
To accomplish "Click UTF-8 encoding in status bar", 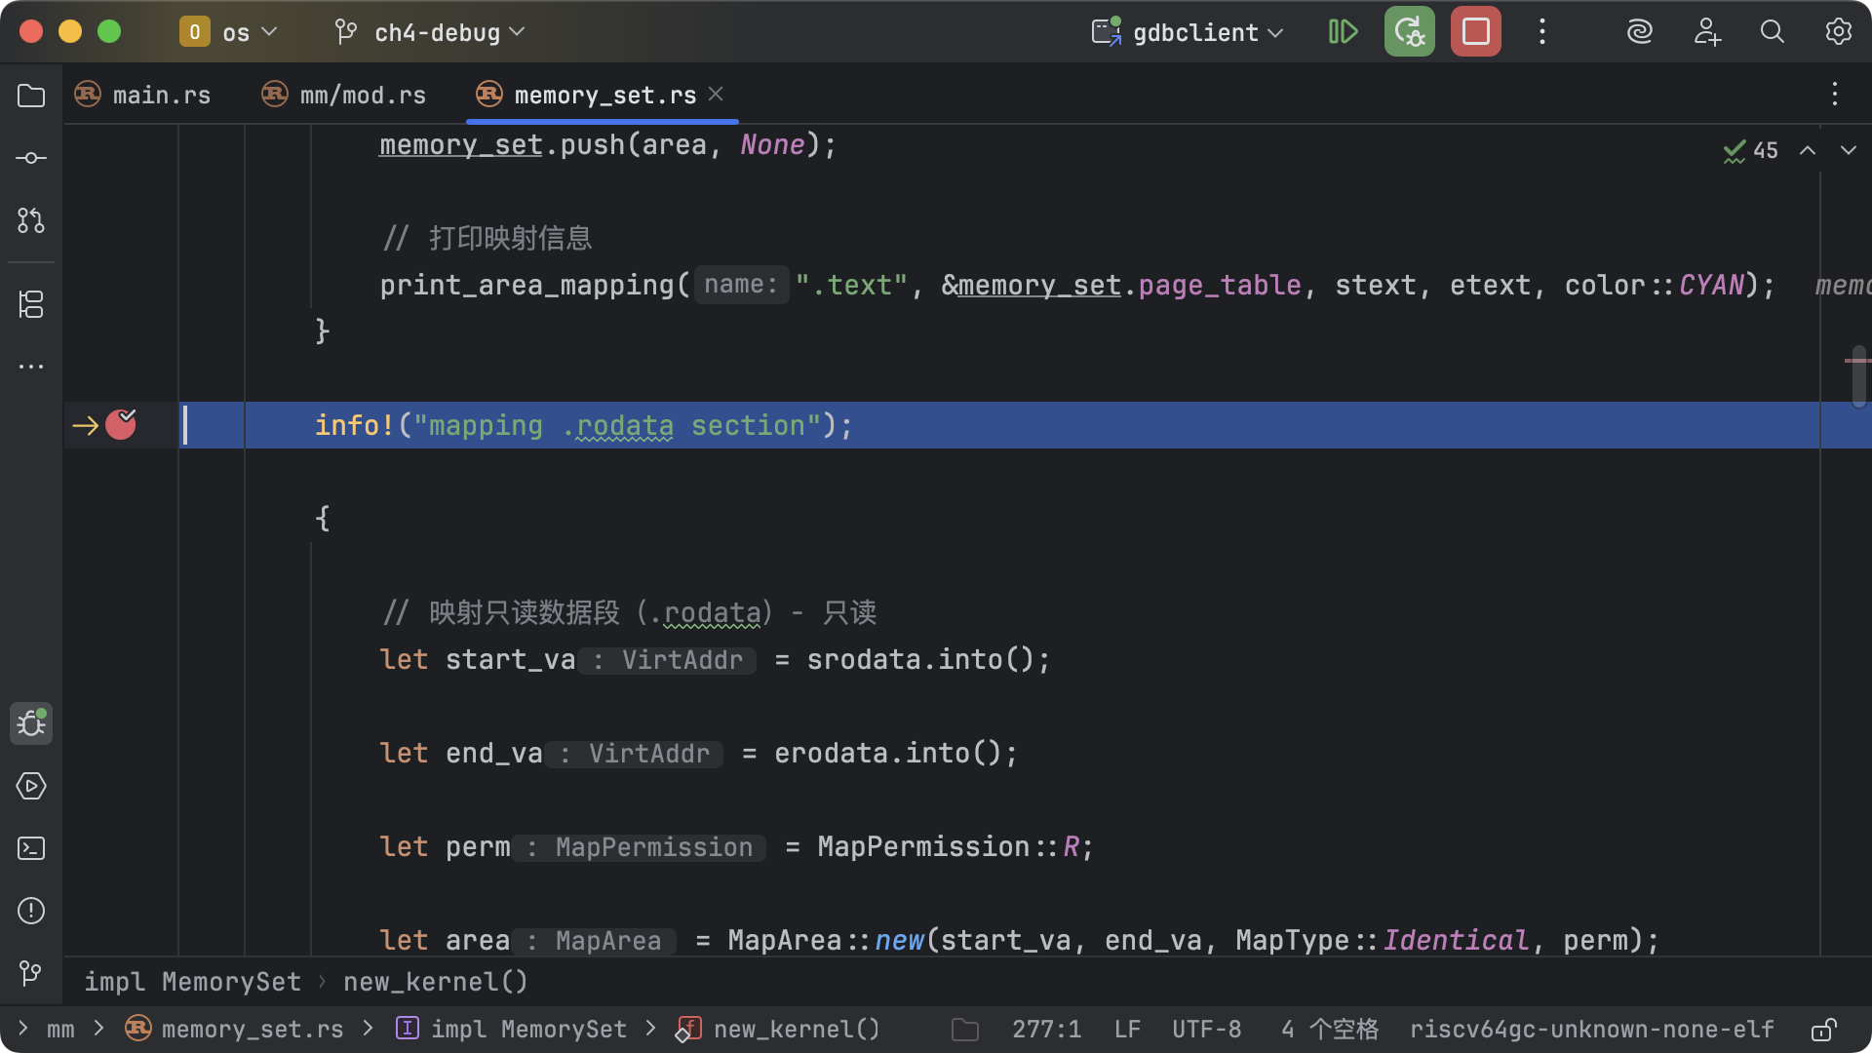I will click(1206, 1030).
